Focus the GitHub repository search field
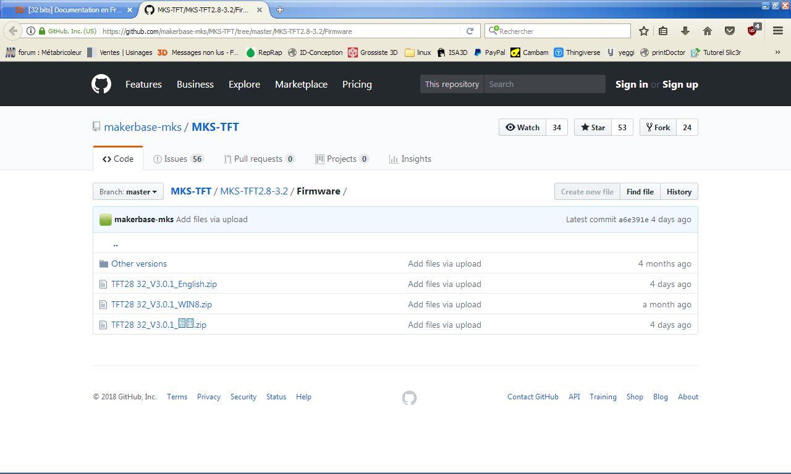This screenshot has height=474, width=791. 544,84
